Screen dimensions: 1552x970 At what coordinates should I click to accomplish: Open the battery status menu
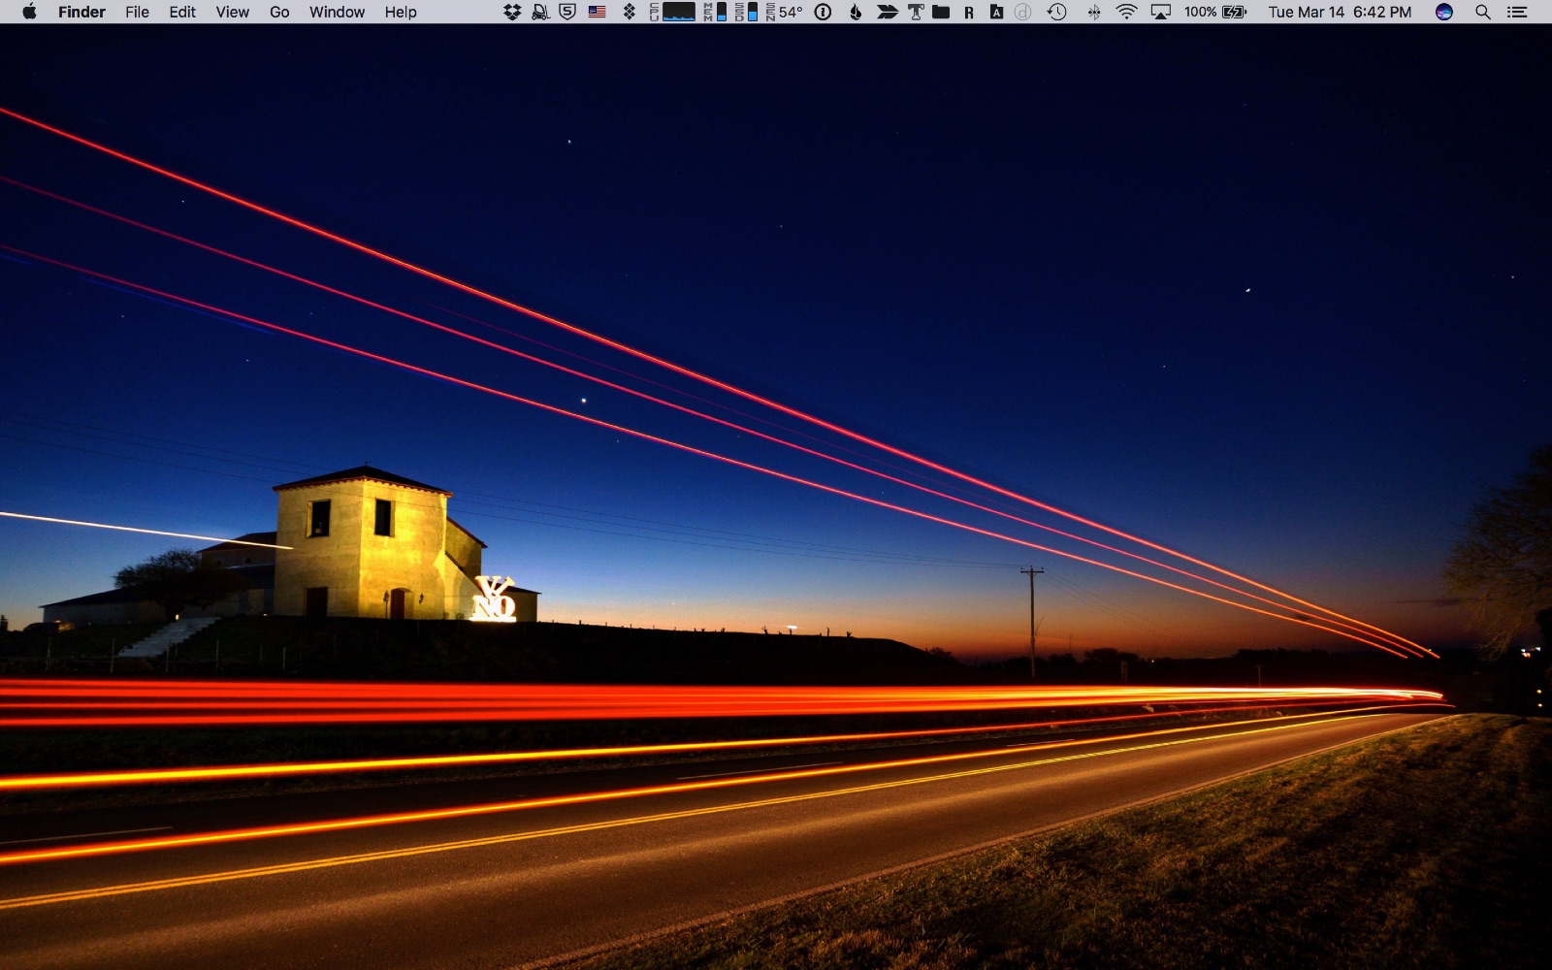(x=1212, y=13)
